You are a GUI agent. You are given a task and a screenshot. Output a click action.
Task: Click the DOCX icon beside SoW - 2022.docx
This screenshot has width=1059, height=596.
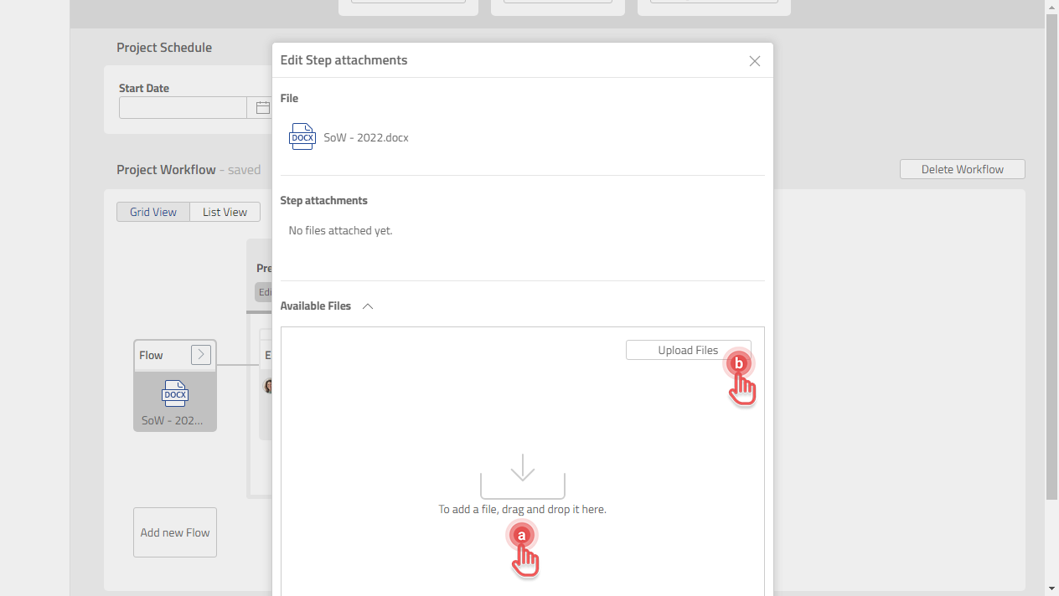[302, 136]
